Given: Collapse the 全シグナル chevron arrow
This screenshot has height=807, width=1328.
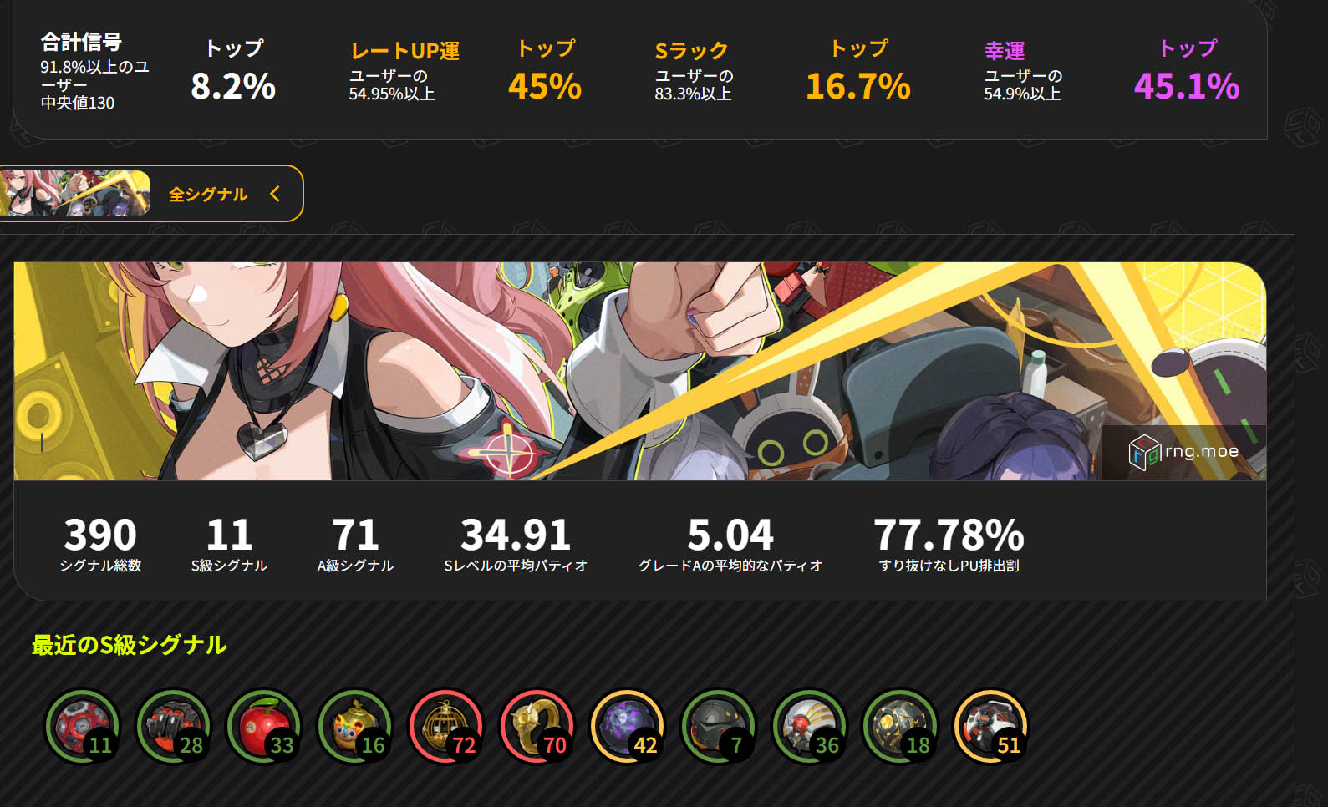Looking at the screenshot, I should (x=275, y=194).
